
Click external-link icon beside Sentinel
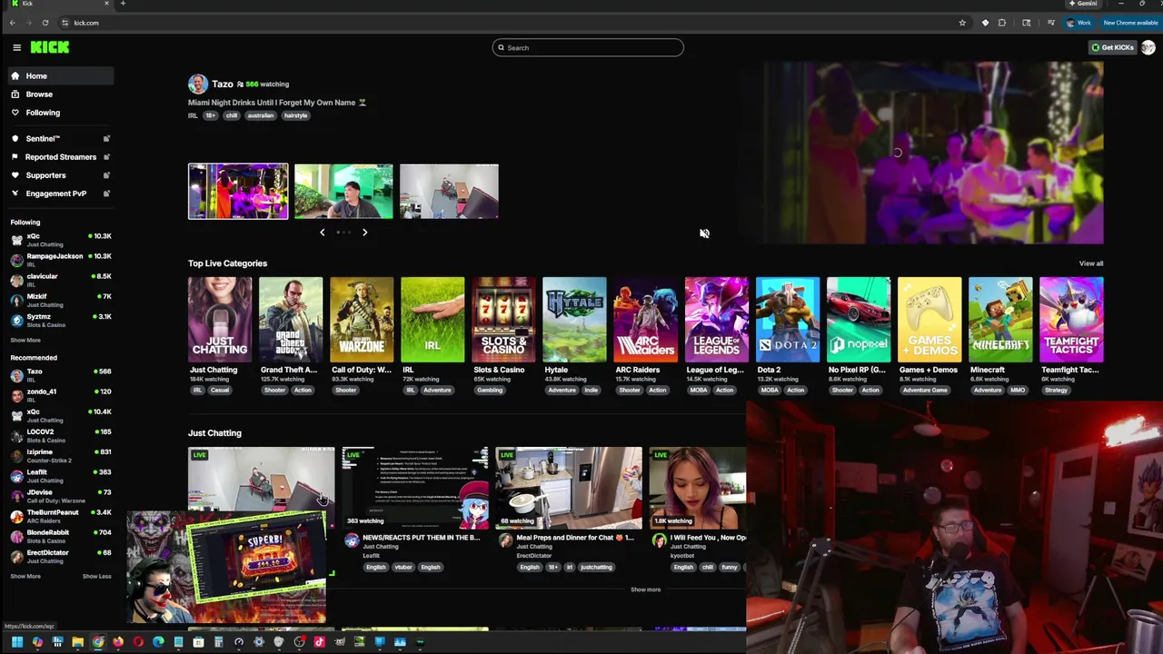click(106, 139)
